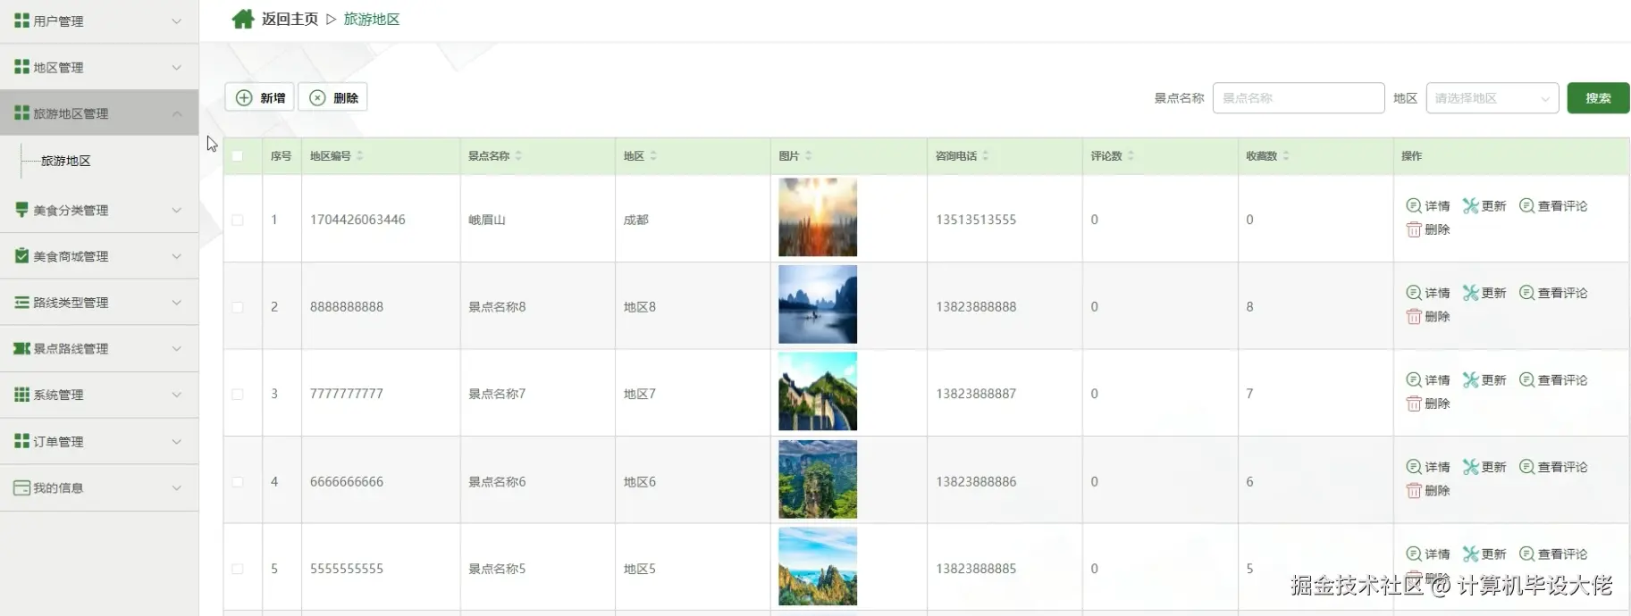This screenshot has width=1631, height=616.
Task: Open the 峨眉山 sunset thumbnail
Action: click(818, 217)
